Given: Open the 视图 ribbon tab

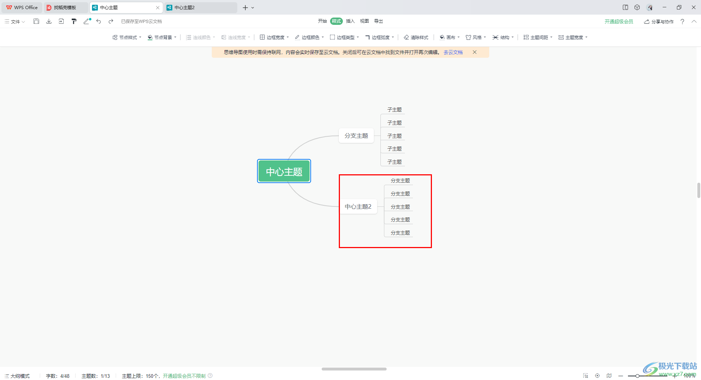Looking at the screenshot, I should click(364, 21).
